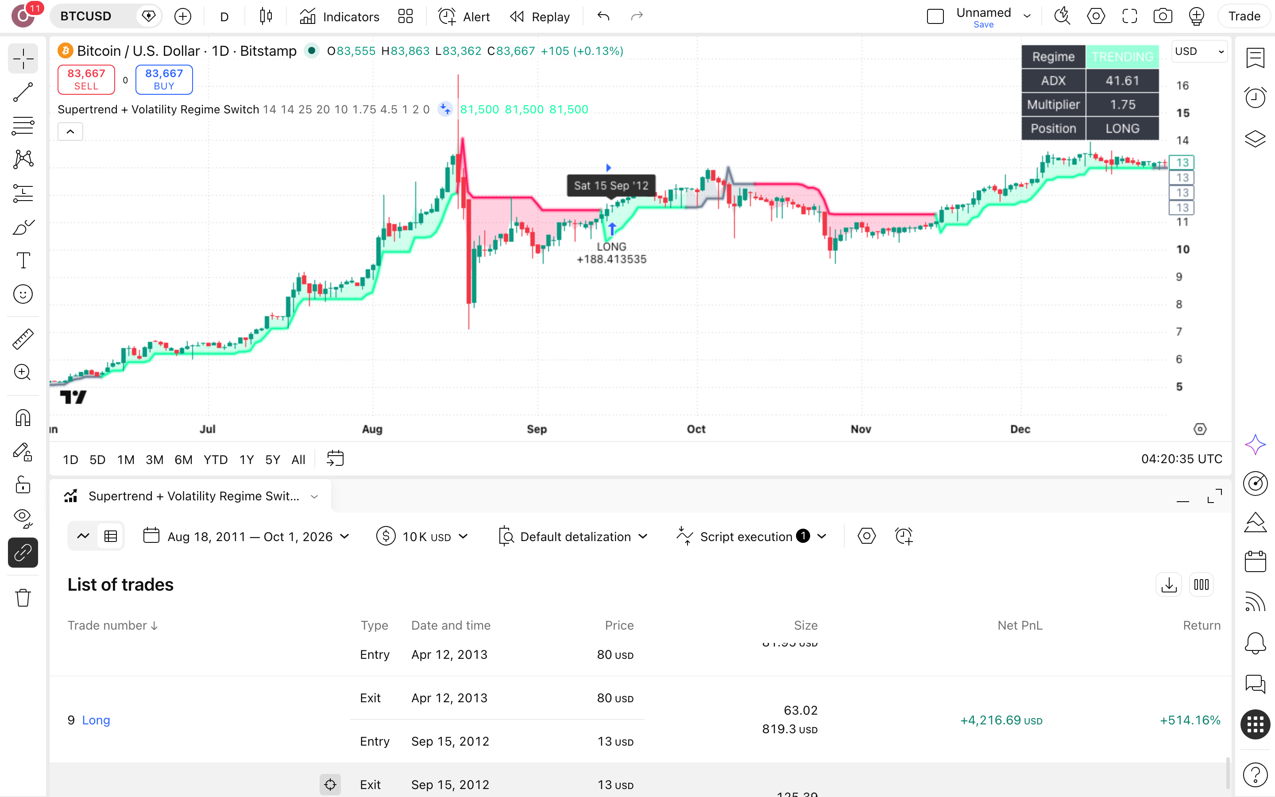This screenshot has height=797, width=1275.
Task: Select the crosshair cursor tool
Action: pos(23,58)
